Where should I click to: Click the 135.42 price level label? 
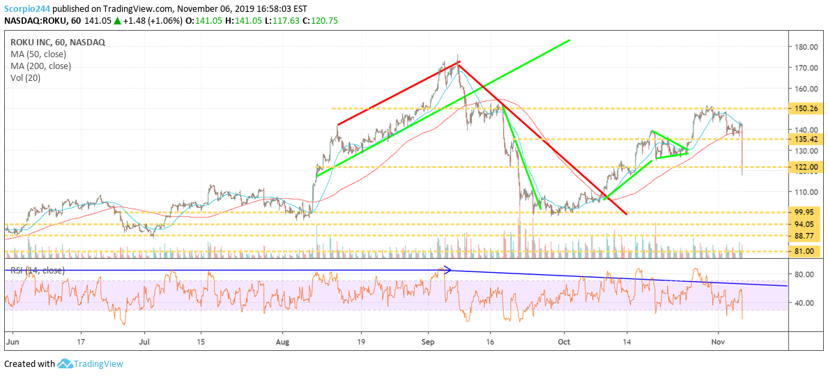(806, 140)
